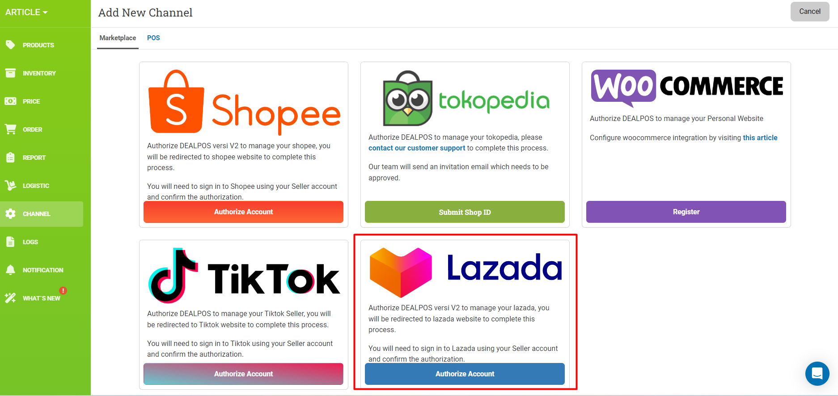838x396 pixels.
Task: Select the Marketplace tab
Action: pos(118,38)
